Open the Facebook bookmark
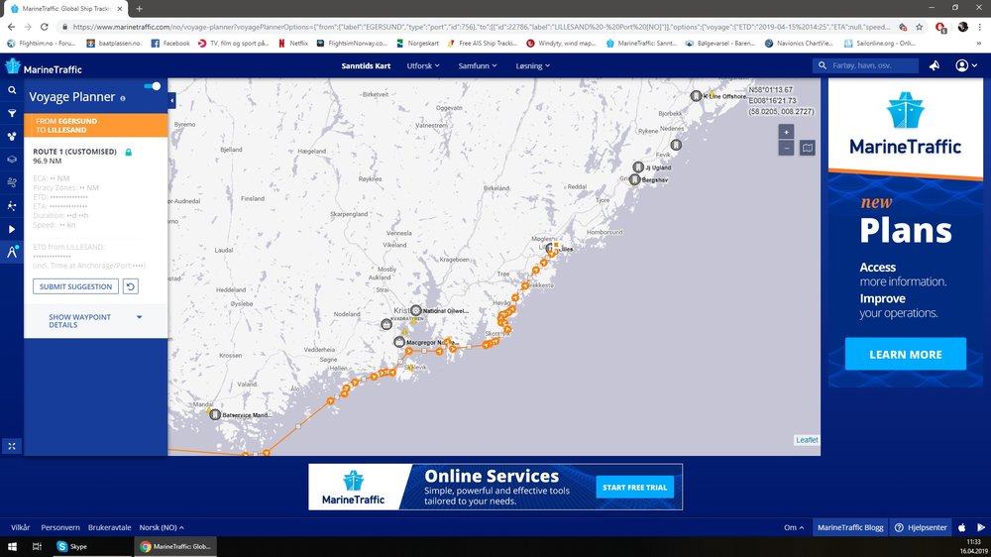 [170, 44]
